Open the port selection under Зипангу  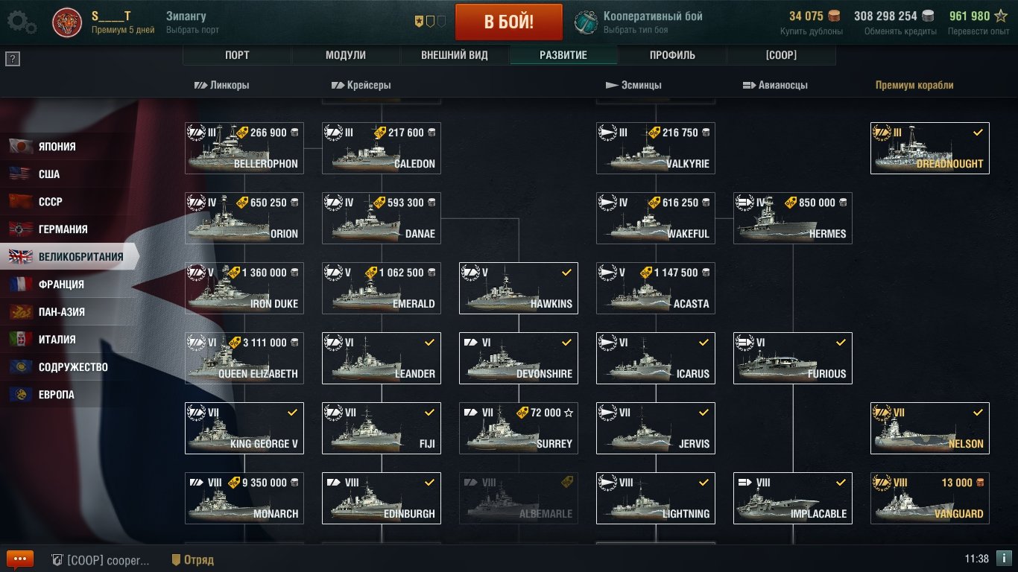pyautogui.click(x=192, y=30)
